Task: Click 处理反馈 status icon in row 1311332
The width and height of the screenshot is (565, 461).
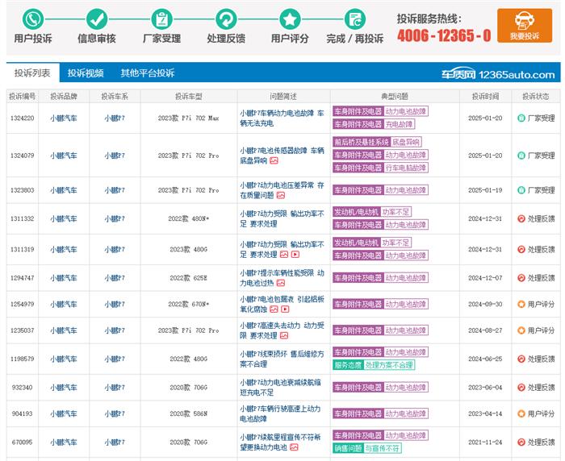Action: tap(521, 218)
